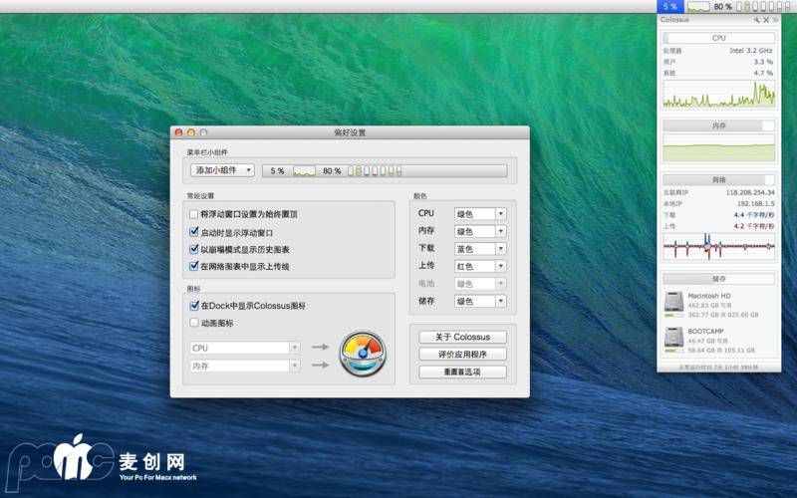Click the wrench settings icon in Colossus panel
The width and height of the screenshot is (797, 498).
click(x=757, y=20)
